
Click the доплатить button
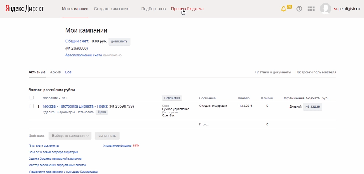coord(119,42)
